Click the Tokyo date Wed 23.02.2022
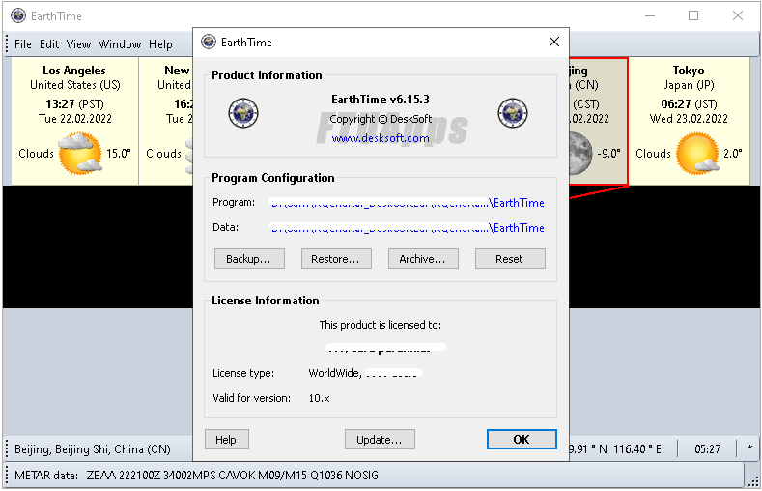The width and height of the screenshot is (762, 491). 689,119
